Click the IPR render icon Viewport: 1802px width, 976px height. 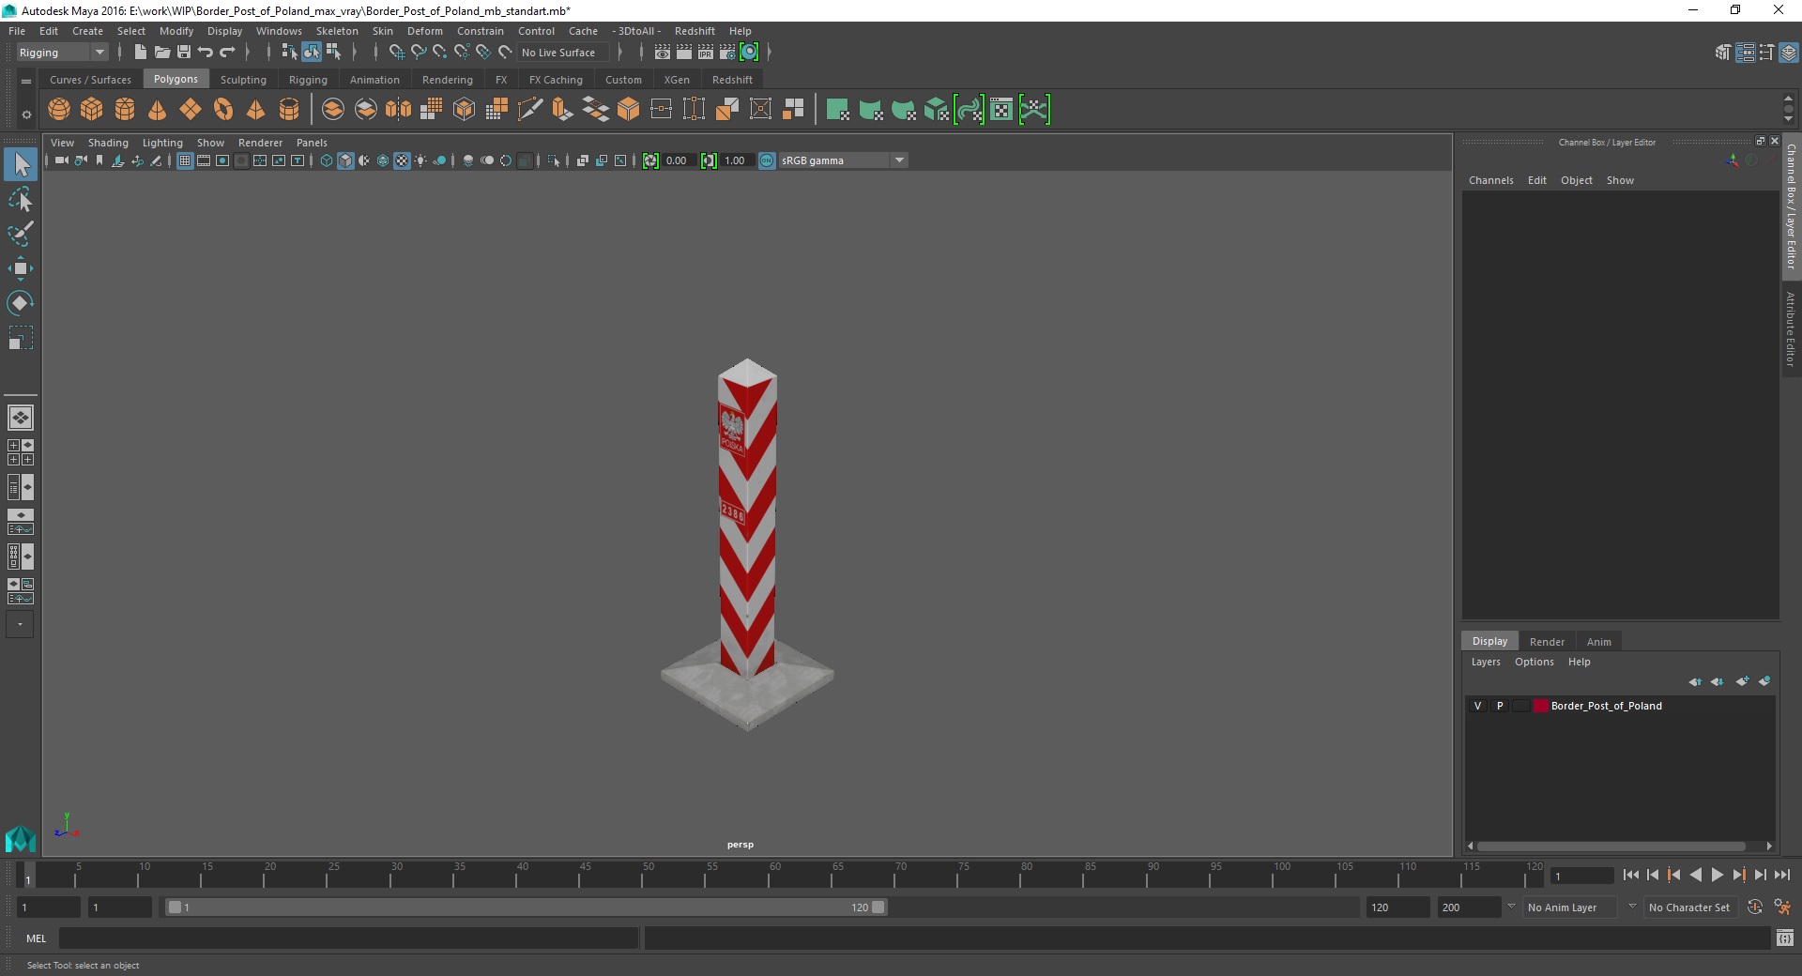point(706,53)
